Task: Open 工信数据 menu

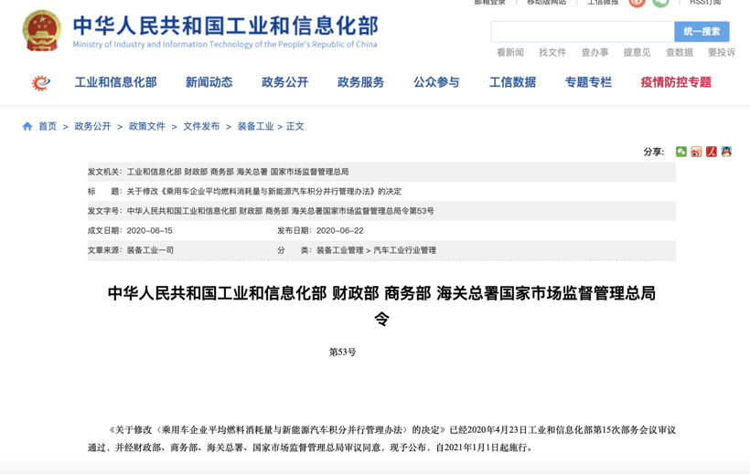Action: [512, 82]
